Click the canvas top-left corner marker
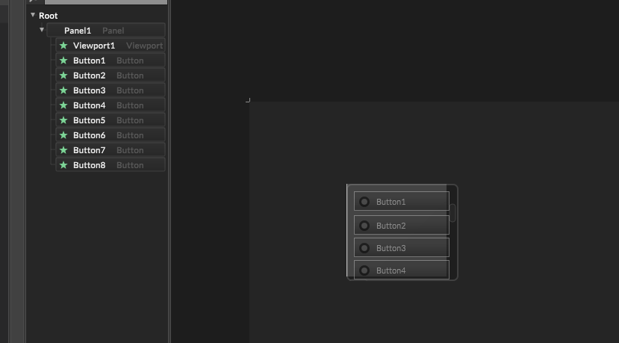Image resolution: width=619 pixels, height=343 pixels. point(248,99)
